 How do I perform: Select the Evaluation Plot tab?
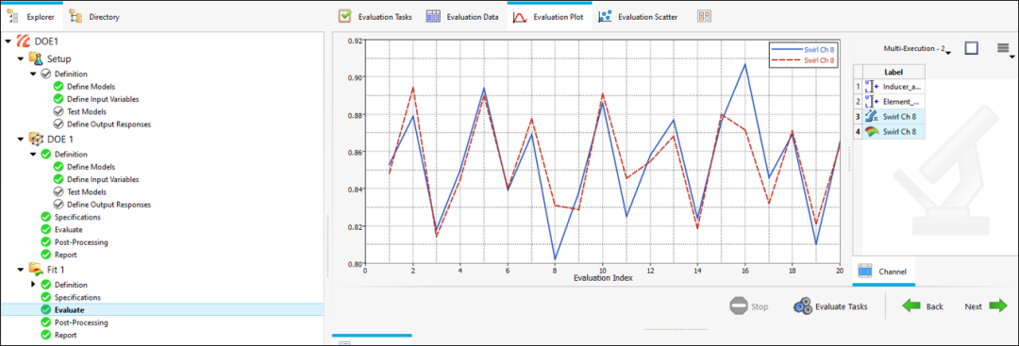[549, 17]
